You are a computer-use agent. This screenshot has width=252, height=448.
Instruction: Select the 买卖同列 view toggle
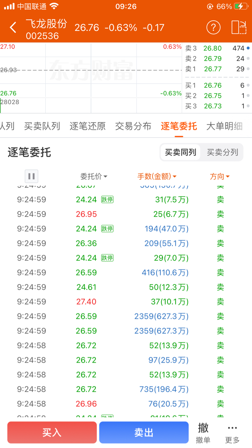180,152
